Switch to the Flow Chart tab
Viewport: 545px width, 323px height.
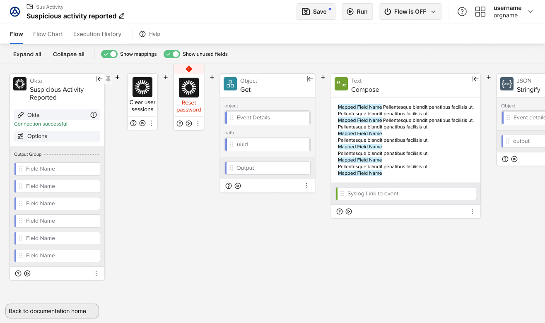[x=48, y=34]
